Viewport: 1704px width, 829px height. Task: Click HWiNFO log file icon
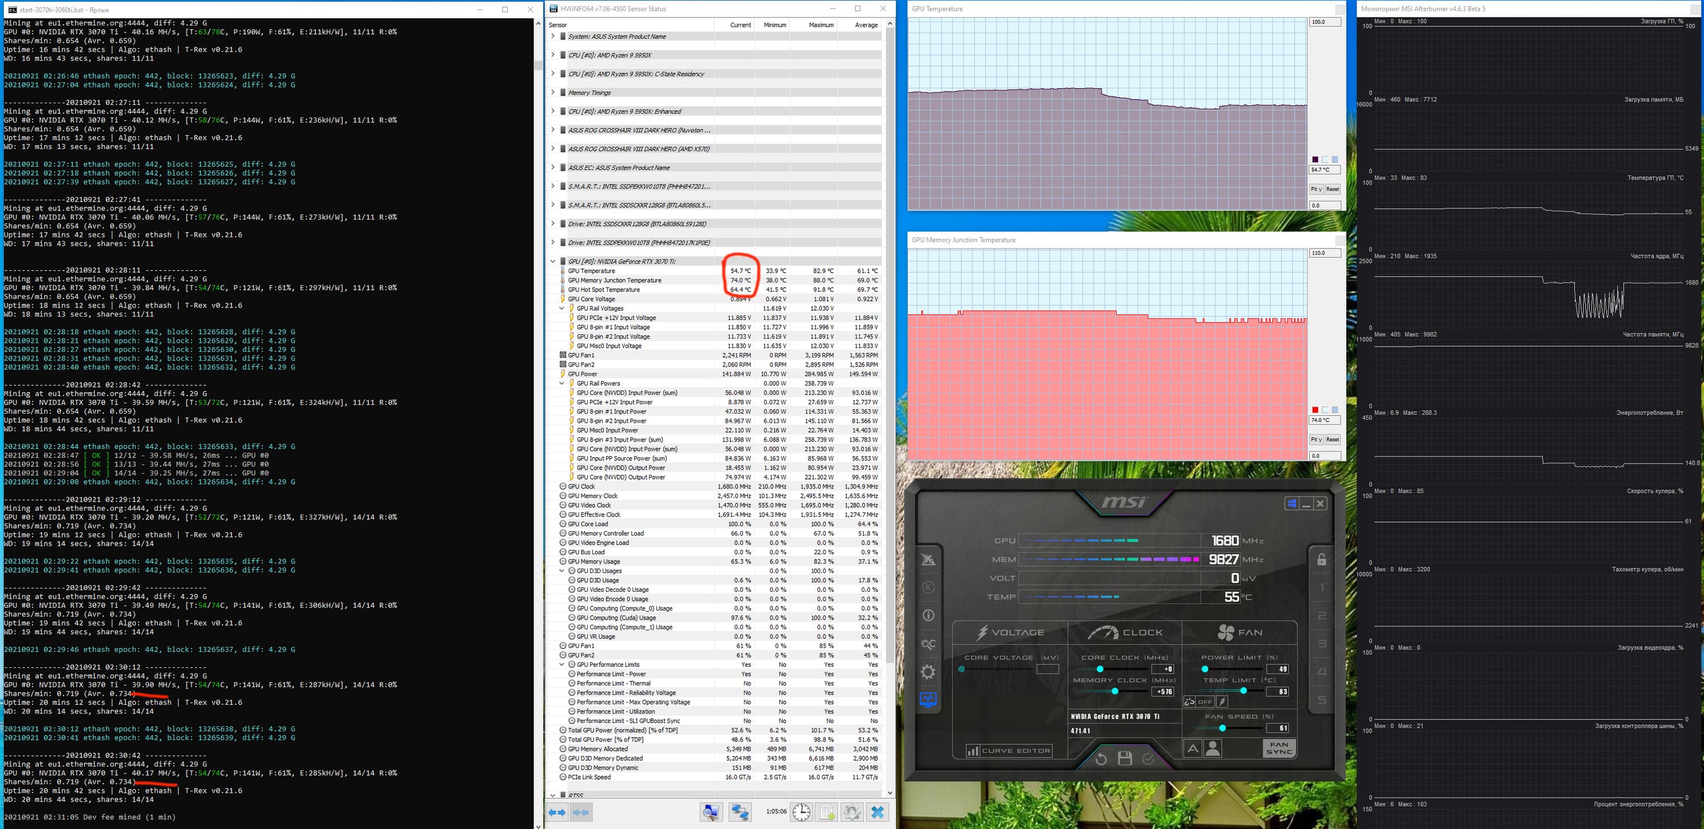tap(827, 812)
